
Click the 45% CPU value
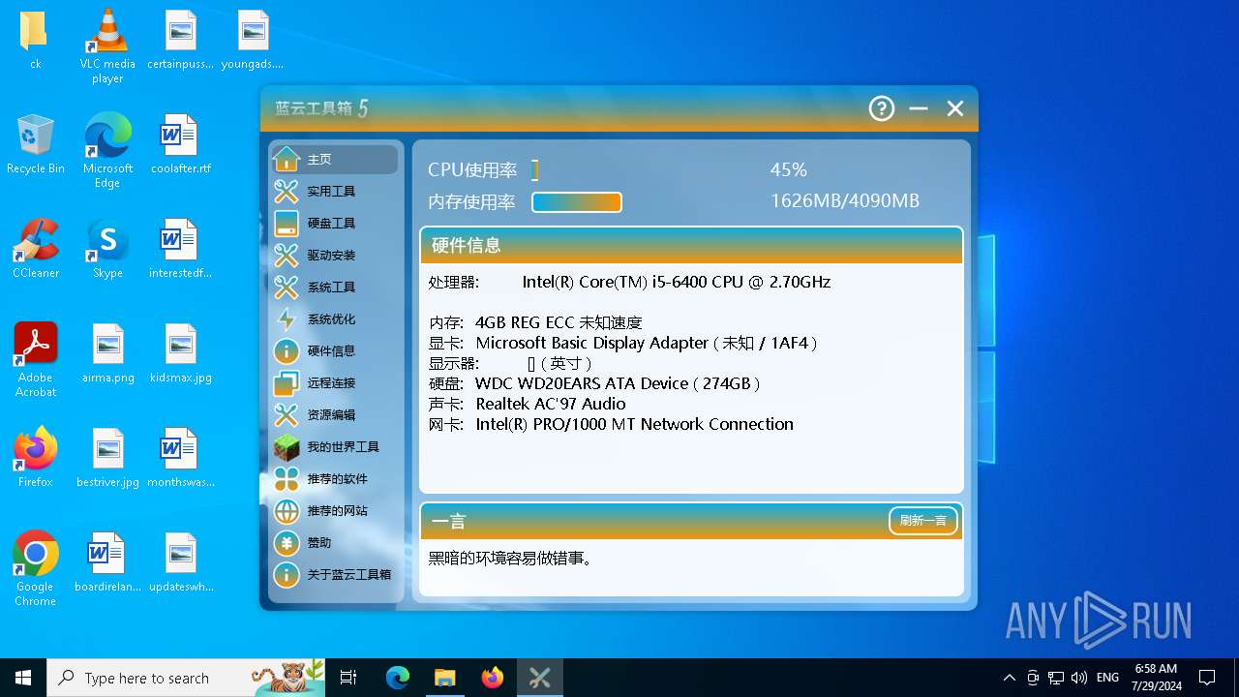(x=789, y=169)
